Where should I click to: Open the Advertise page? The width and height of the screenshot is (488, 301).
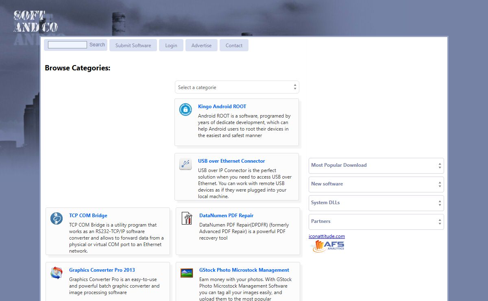pos(202,45)
